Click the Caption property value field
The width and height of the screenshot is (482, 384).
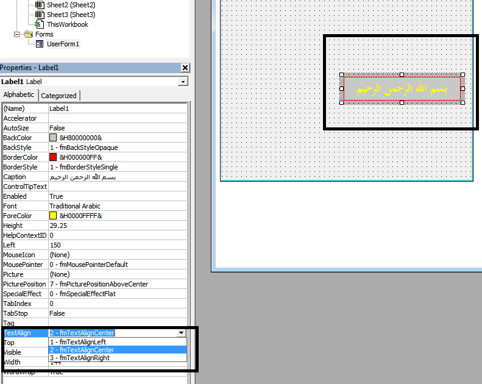(116, 177)
